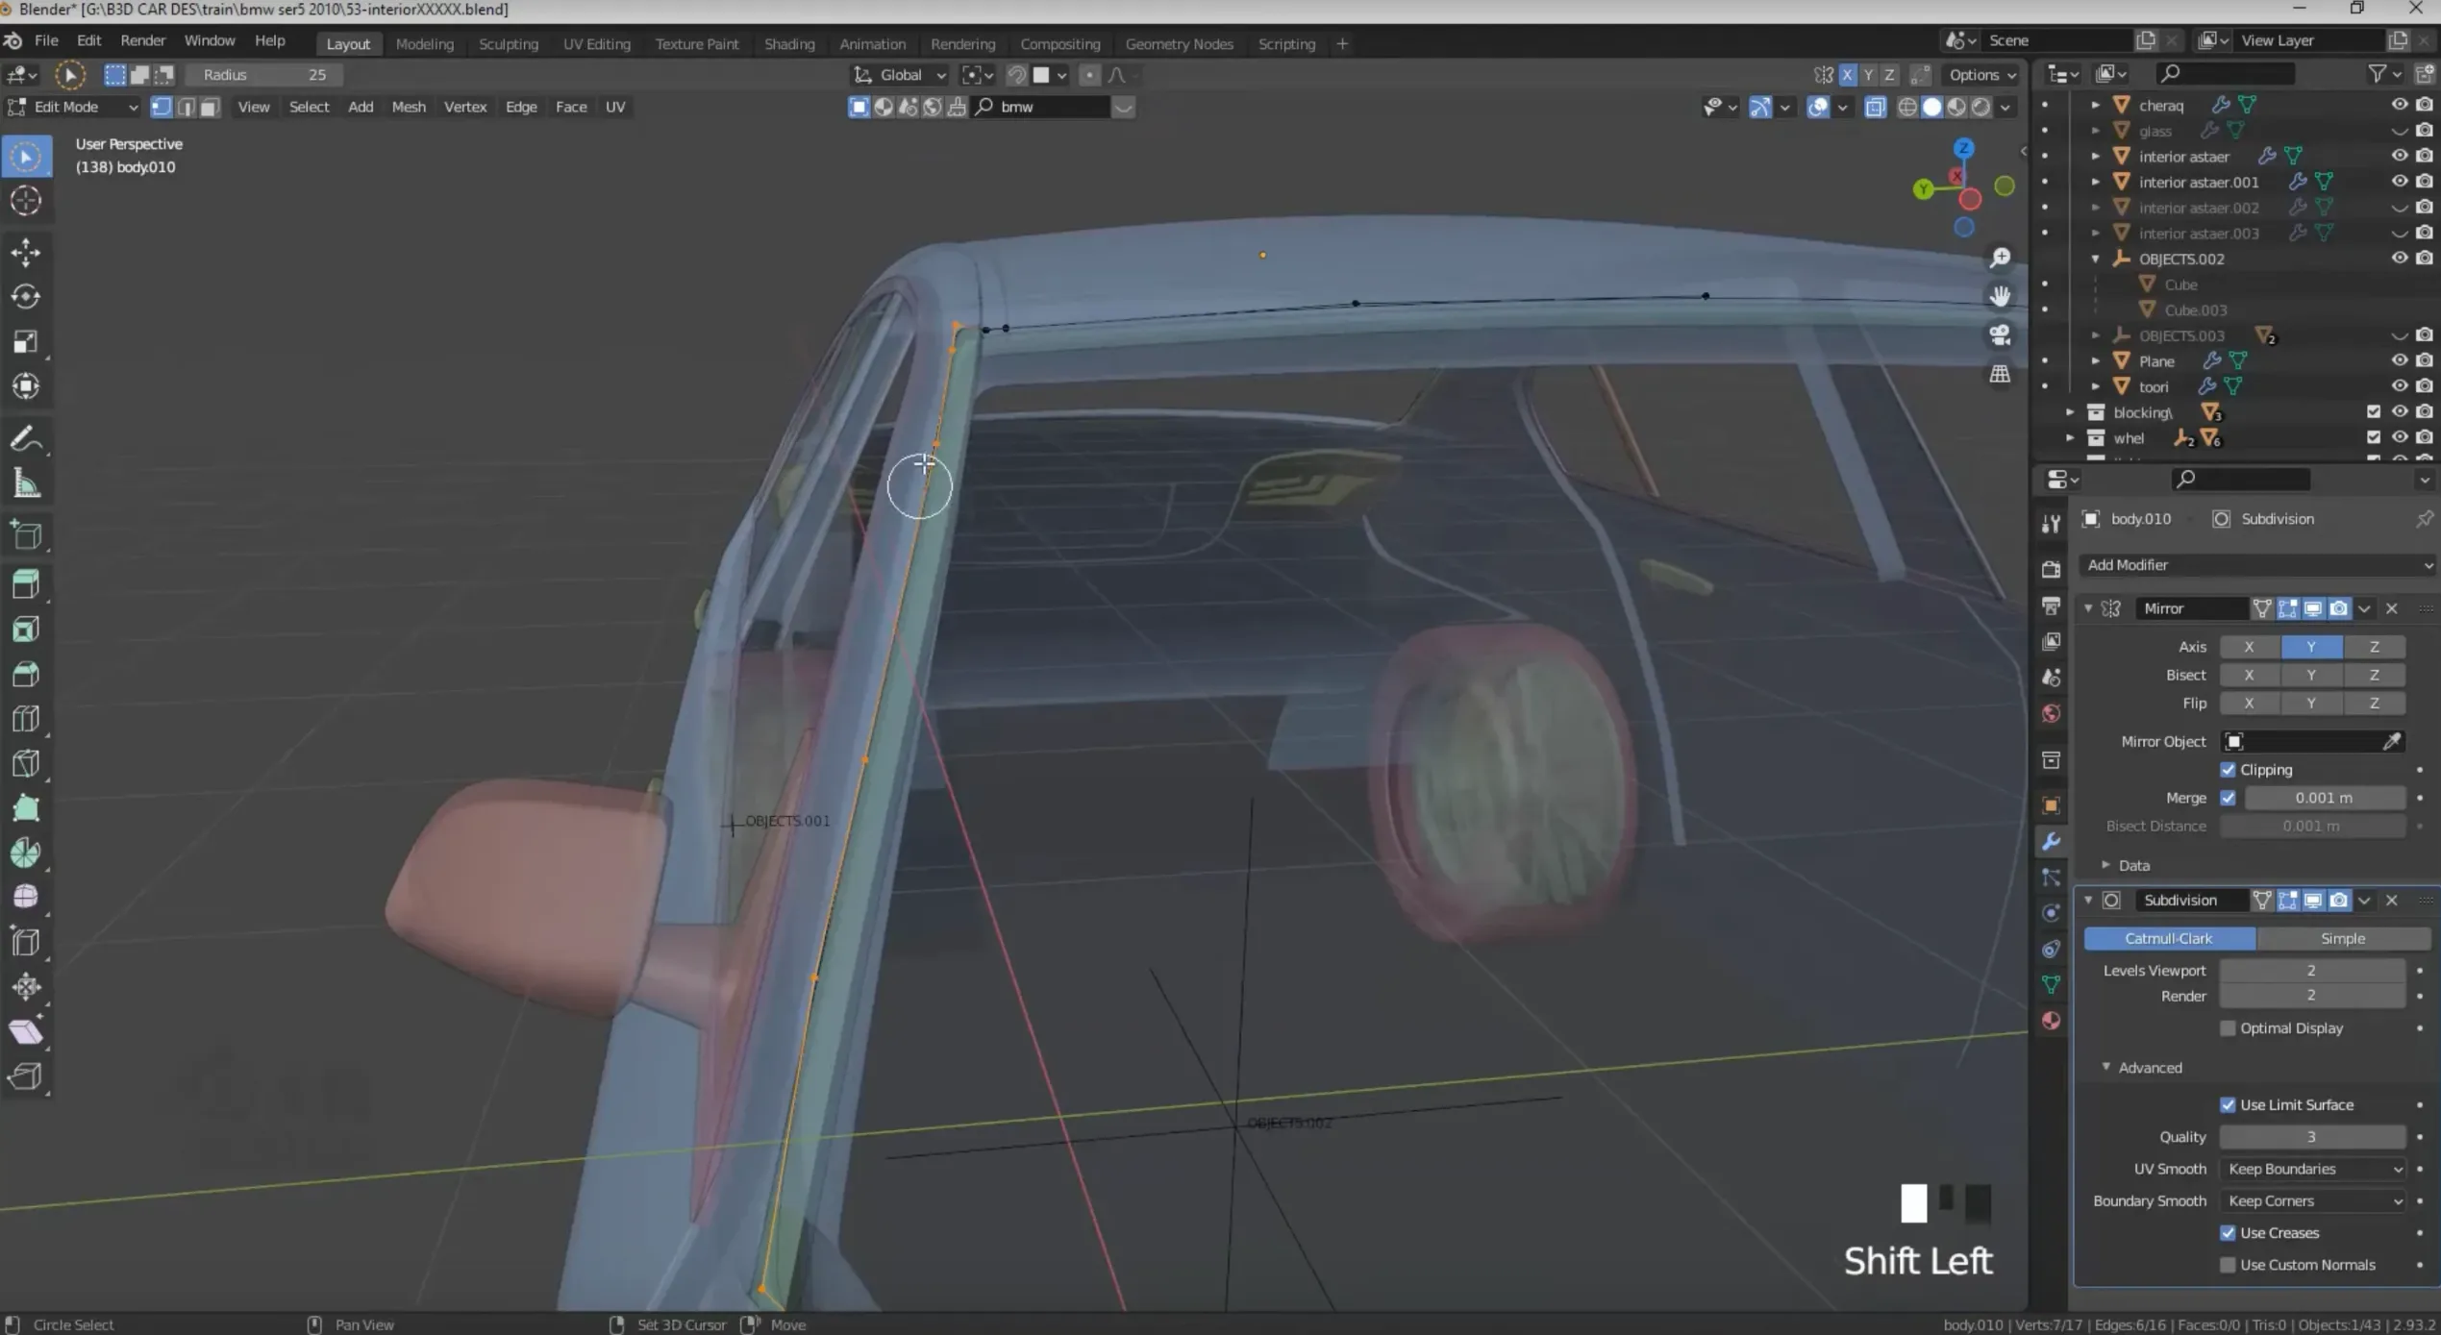This screenshot has height=1335, width=2441.
Task: Switch to the Shading workspace tab
Action: [788, 43]
